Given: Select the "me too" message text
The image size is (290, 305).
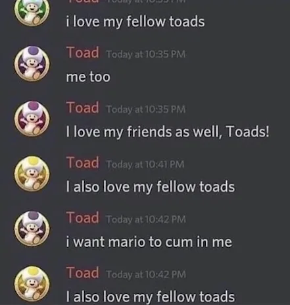Looking at the screenshot, I should 88,77.
